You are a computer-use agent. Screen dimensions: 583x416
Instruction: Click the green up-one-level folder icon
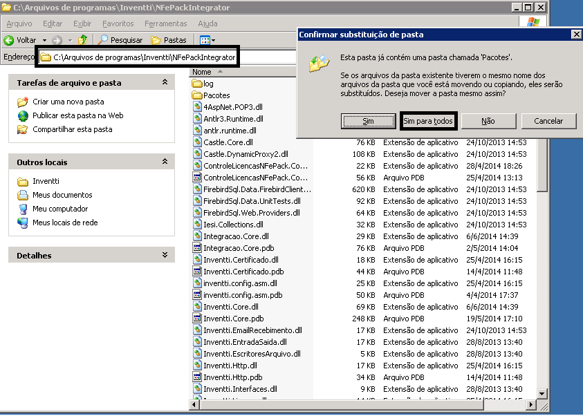coord(83,40)
